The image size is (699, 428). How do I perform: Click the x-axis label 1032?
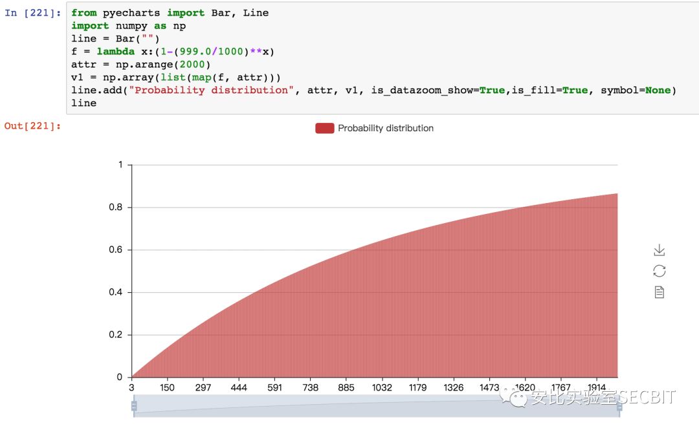pos(382,387)
